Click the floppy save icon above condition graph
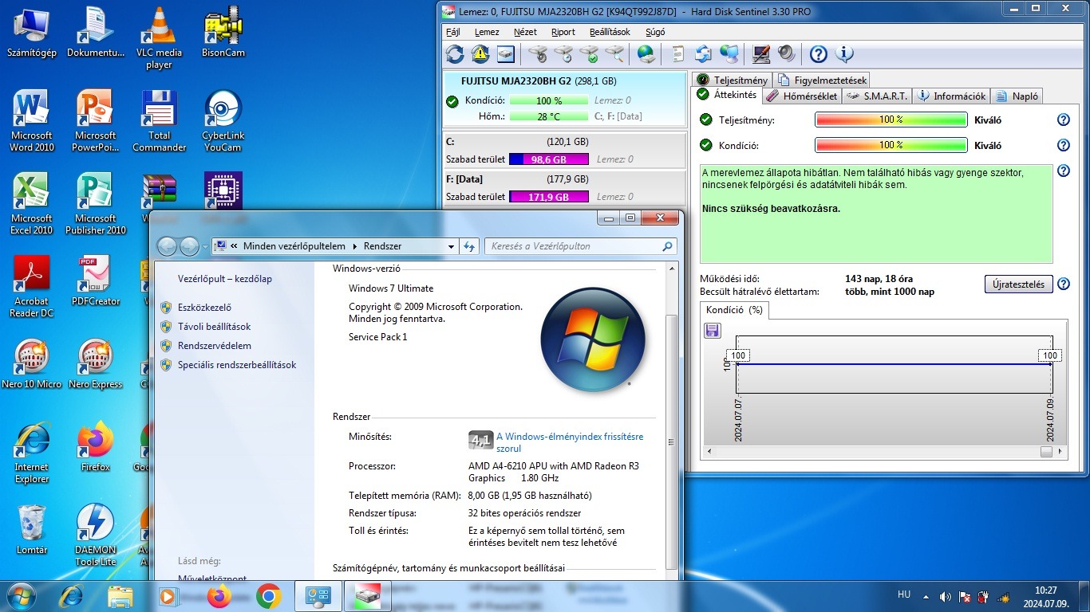Image resolution: width=1090 pixels, height=612 pixels. (x=713, y=330)
